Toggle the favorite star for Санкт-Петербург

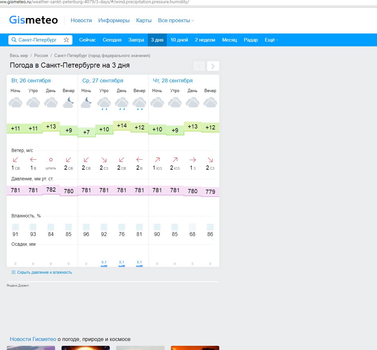[x=66, y=40]
